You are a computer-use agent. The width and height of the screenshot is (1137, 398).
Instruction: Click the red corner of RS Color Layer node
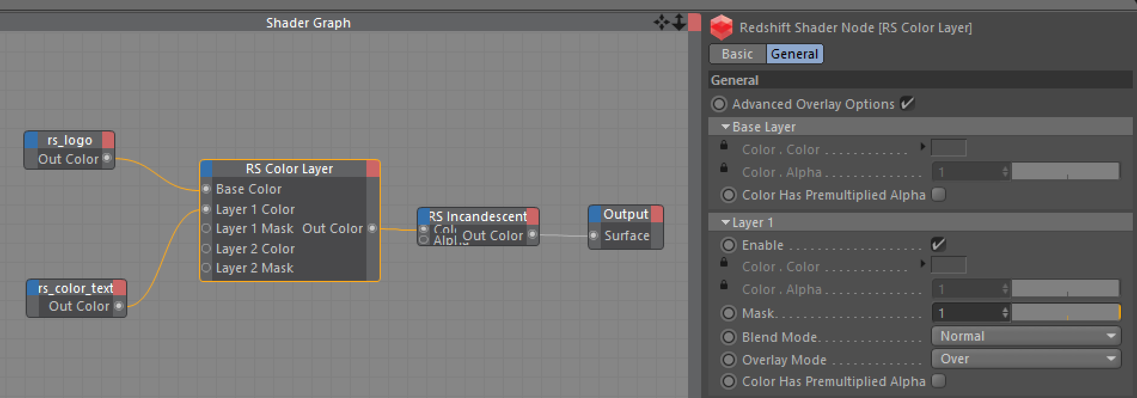coord(373,169)
